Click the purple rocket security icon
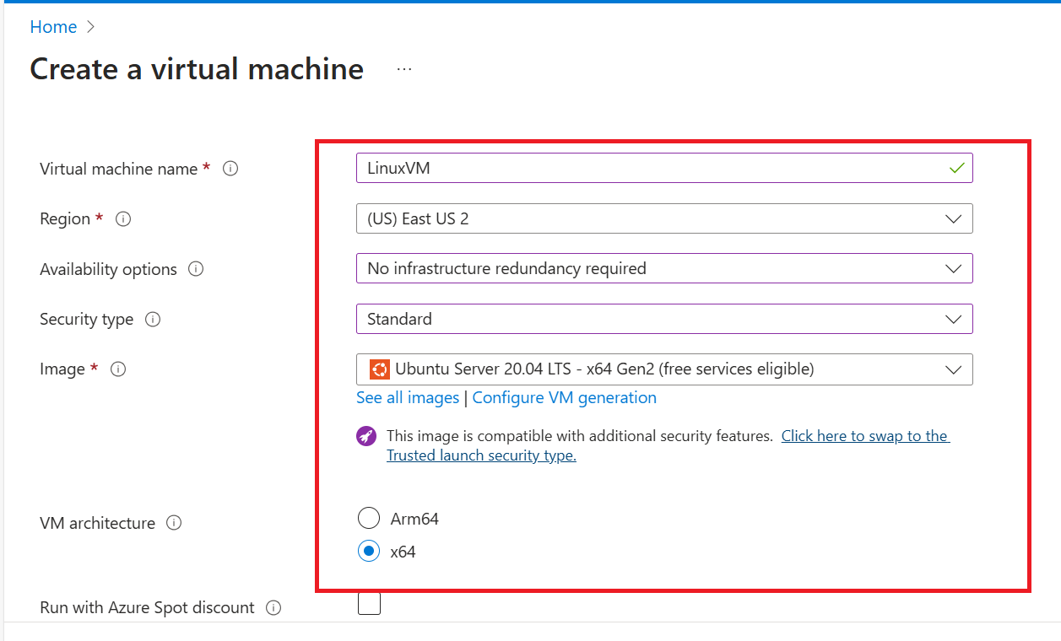 pos(366,436)
